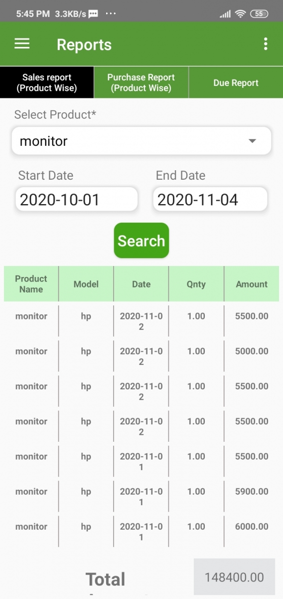Image resolution: width=283 pixels, height=599 pixels.
Task: Click the green Search button
Action: click(x=141, y=241)
